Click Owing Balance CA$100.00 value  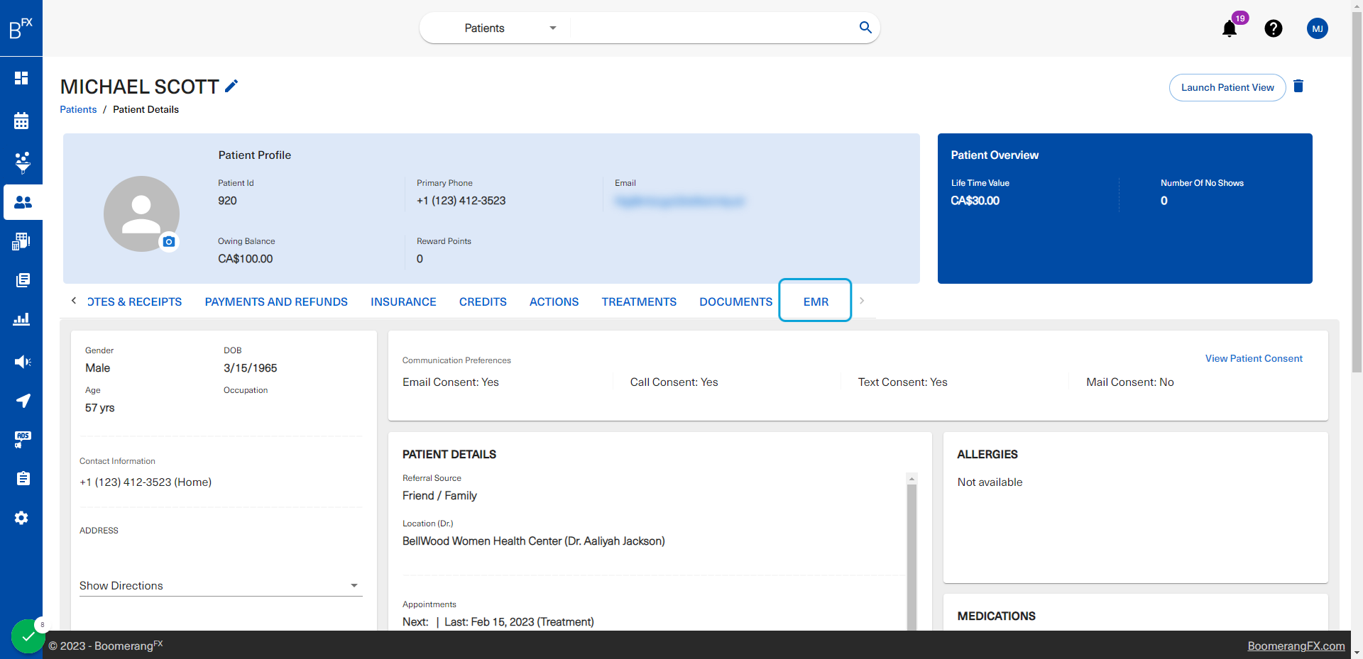tap(245, 259)
